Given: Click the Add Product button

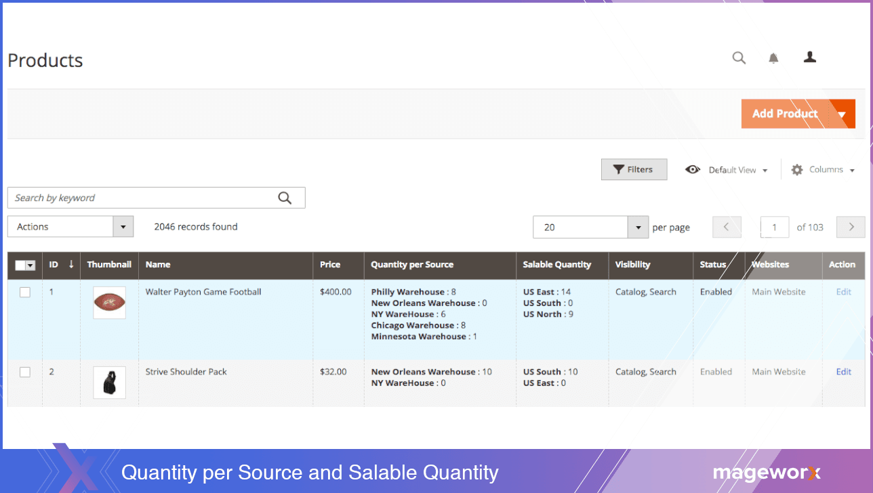Looking at the screenshot, I should [785, 113].
